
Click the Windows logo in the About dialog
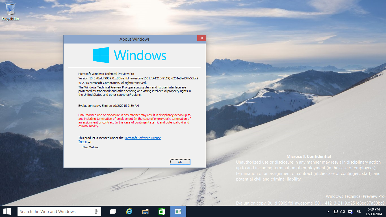click(101, 55)
